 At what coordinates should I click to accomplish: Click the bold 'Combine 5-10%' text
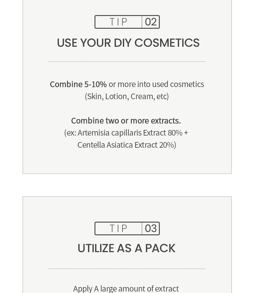pos(78,84)
